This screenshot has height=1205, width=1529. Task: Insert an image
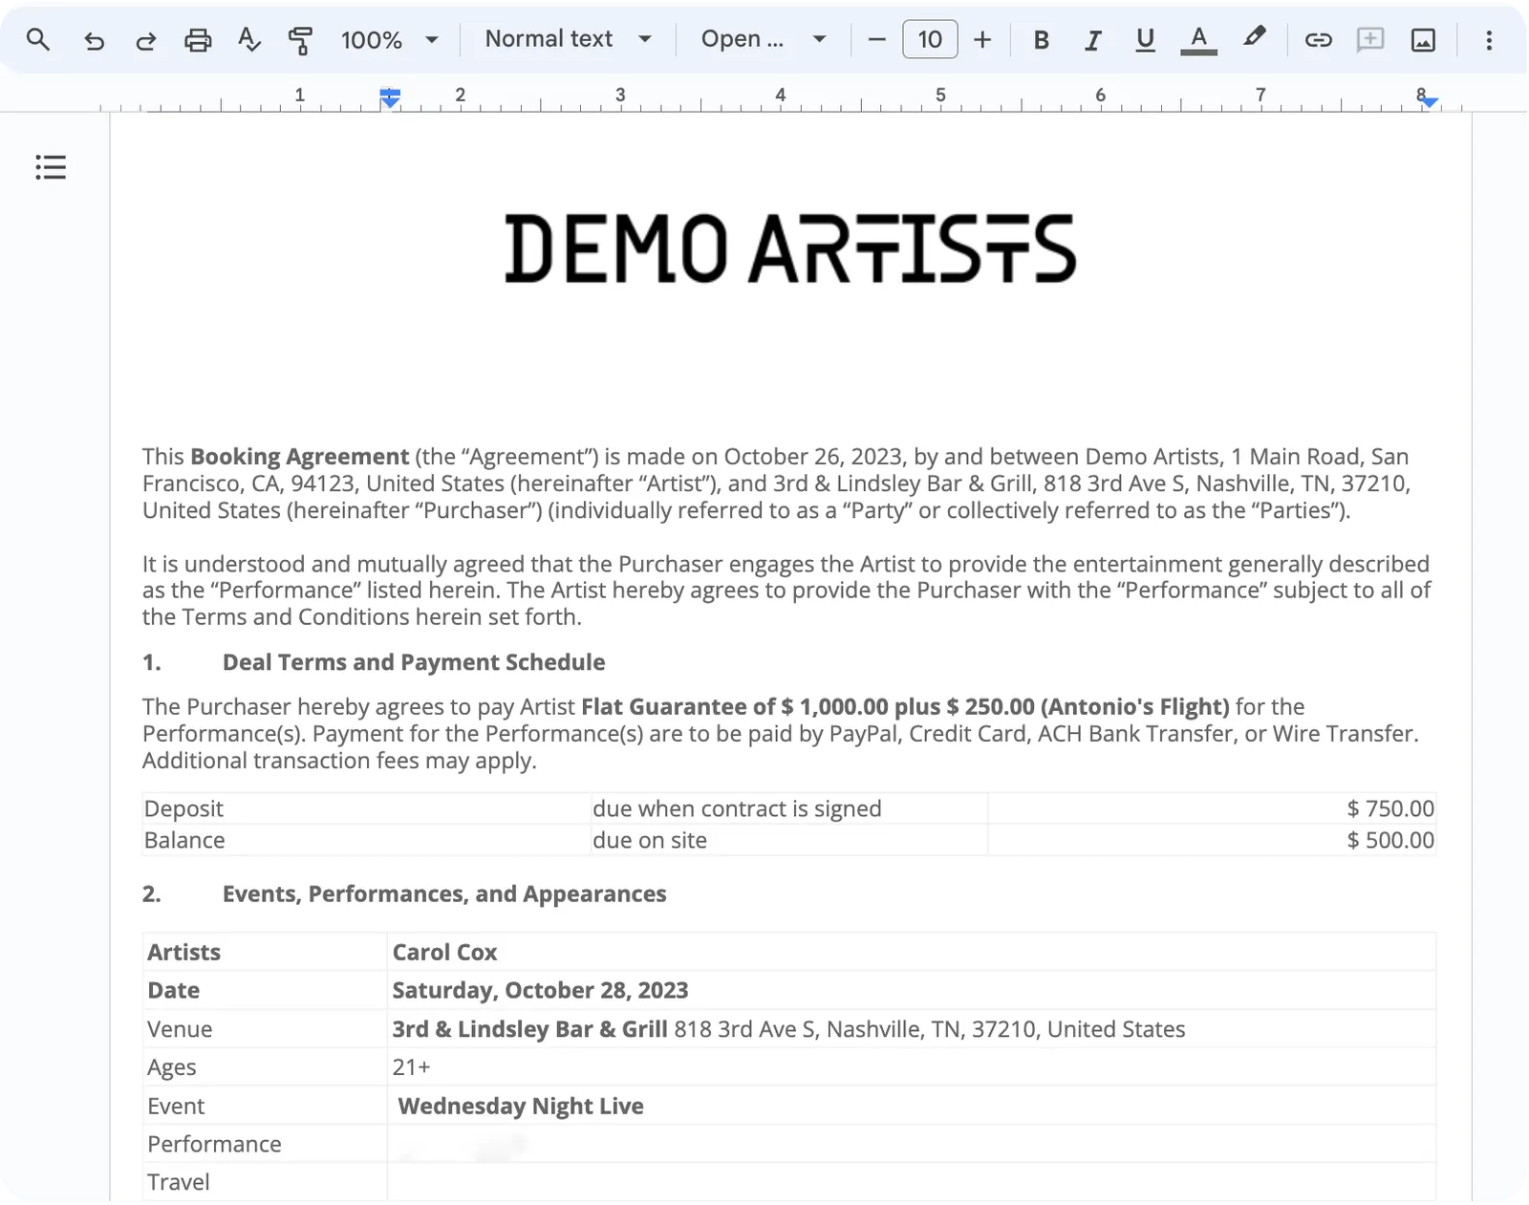click(x=1423, y=40)
